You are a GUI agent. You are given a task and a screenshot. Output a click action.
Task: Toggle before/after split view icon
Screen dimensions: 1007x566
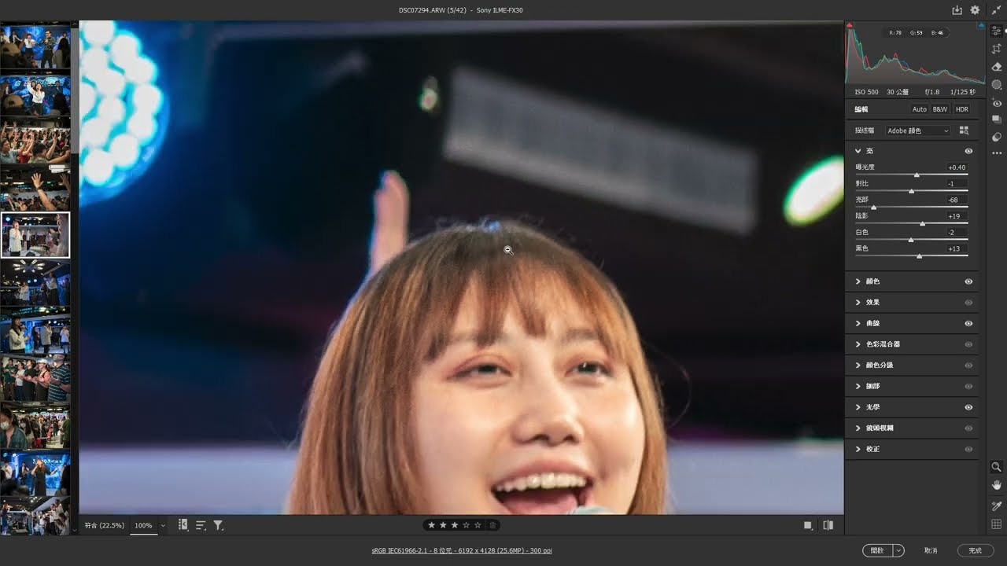tap(828, 525)
